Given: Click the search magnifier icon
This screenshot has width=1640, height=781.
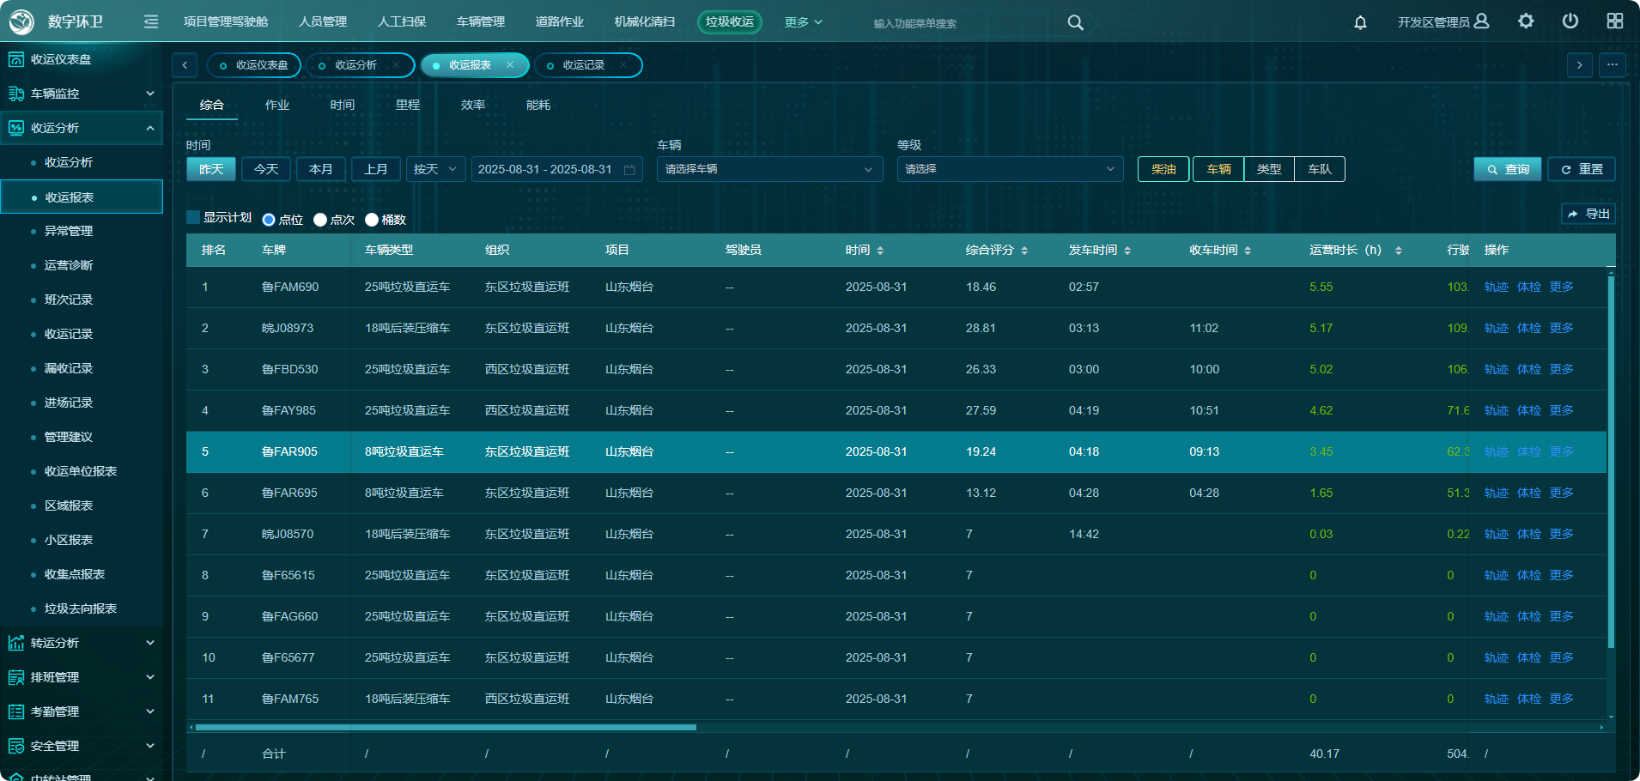Looking at the screenshot, I should 1075,23.
